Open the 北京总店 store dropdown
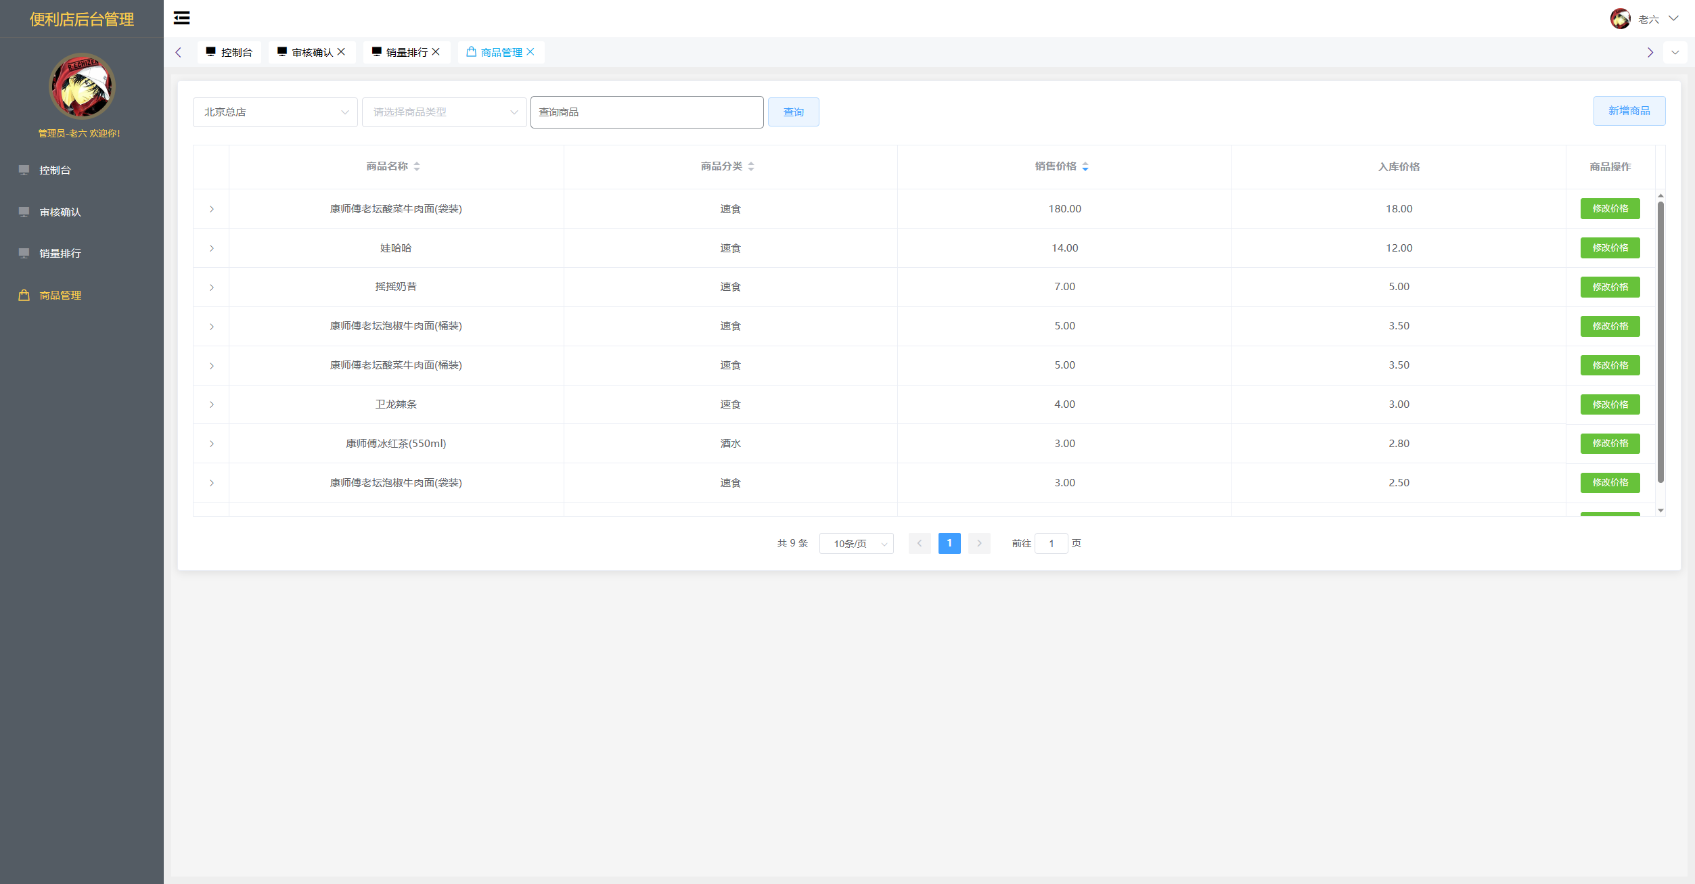The width and height of the screenshot is (1695, 884). 275,112
